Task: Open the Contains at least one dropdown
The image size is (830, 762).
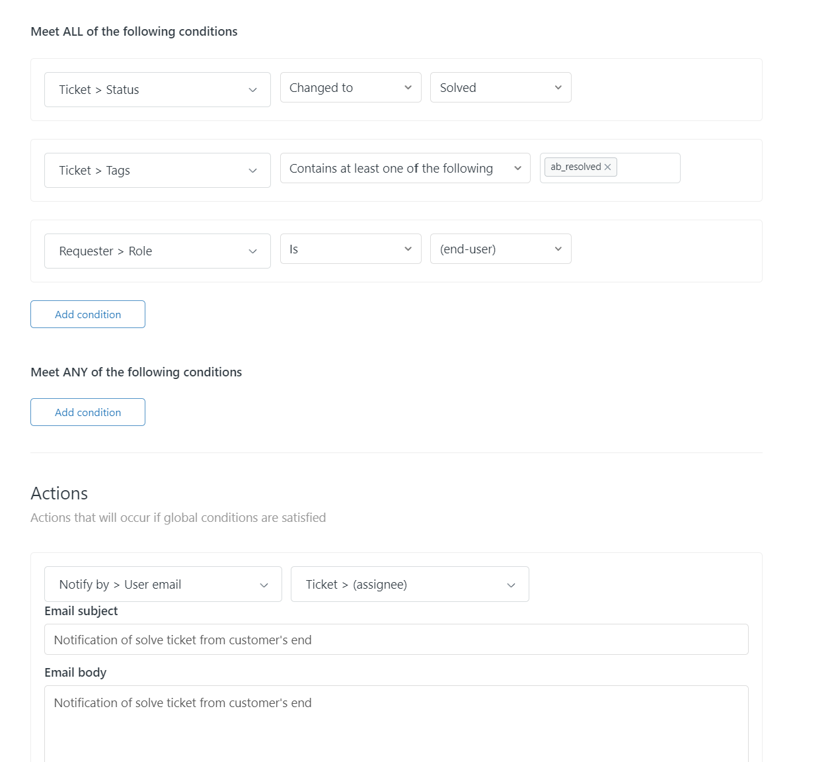Action: [x=404, y=169]
